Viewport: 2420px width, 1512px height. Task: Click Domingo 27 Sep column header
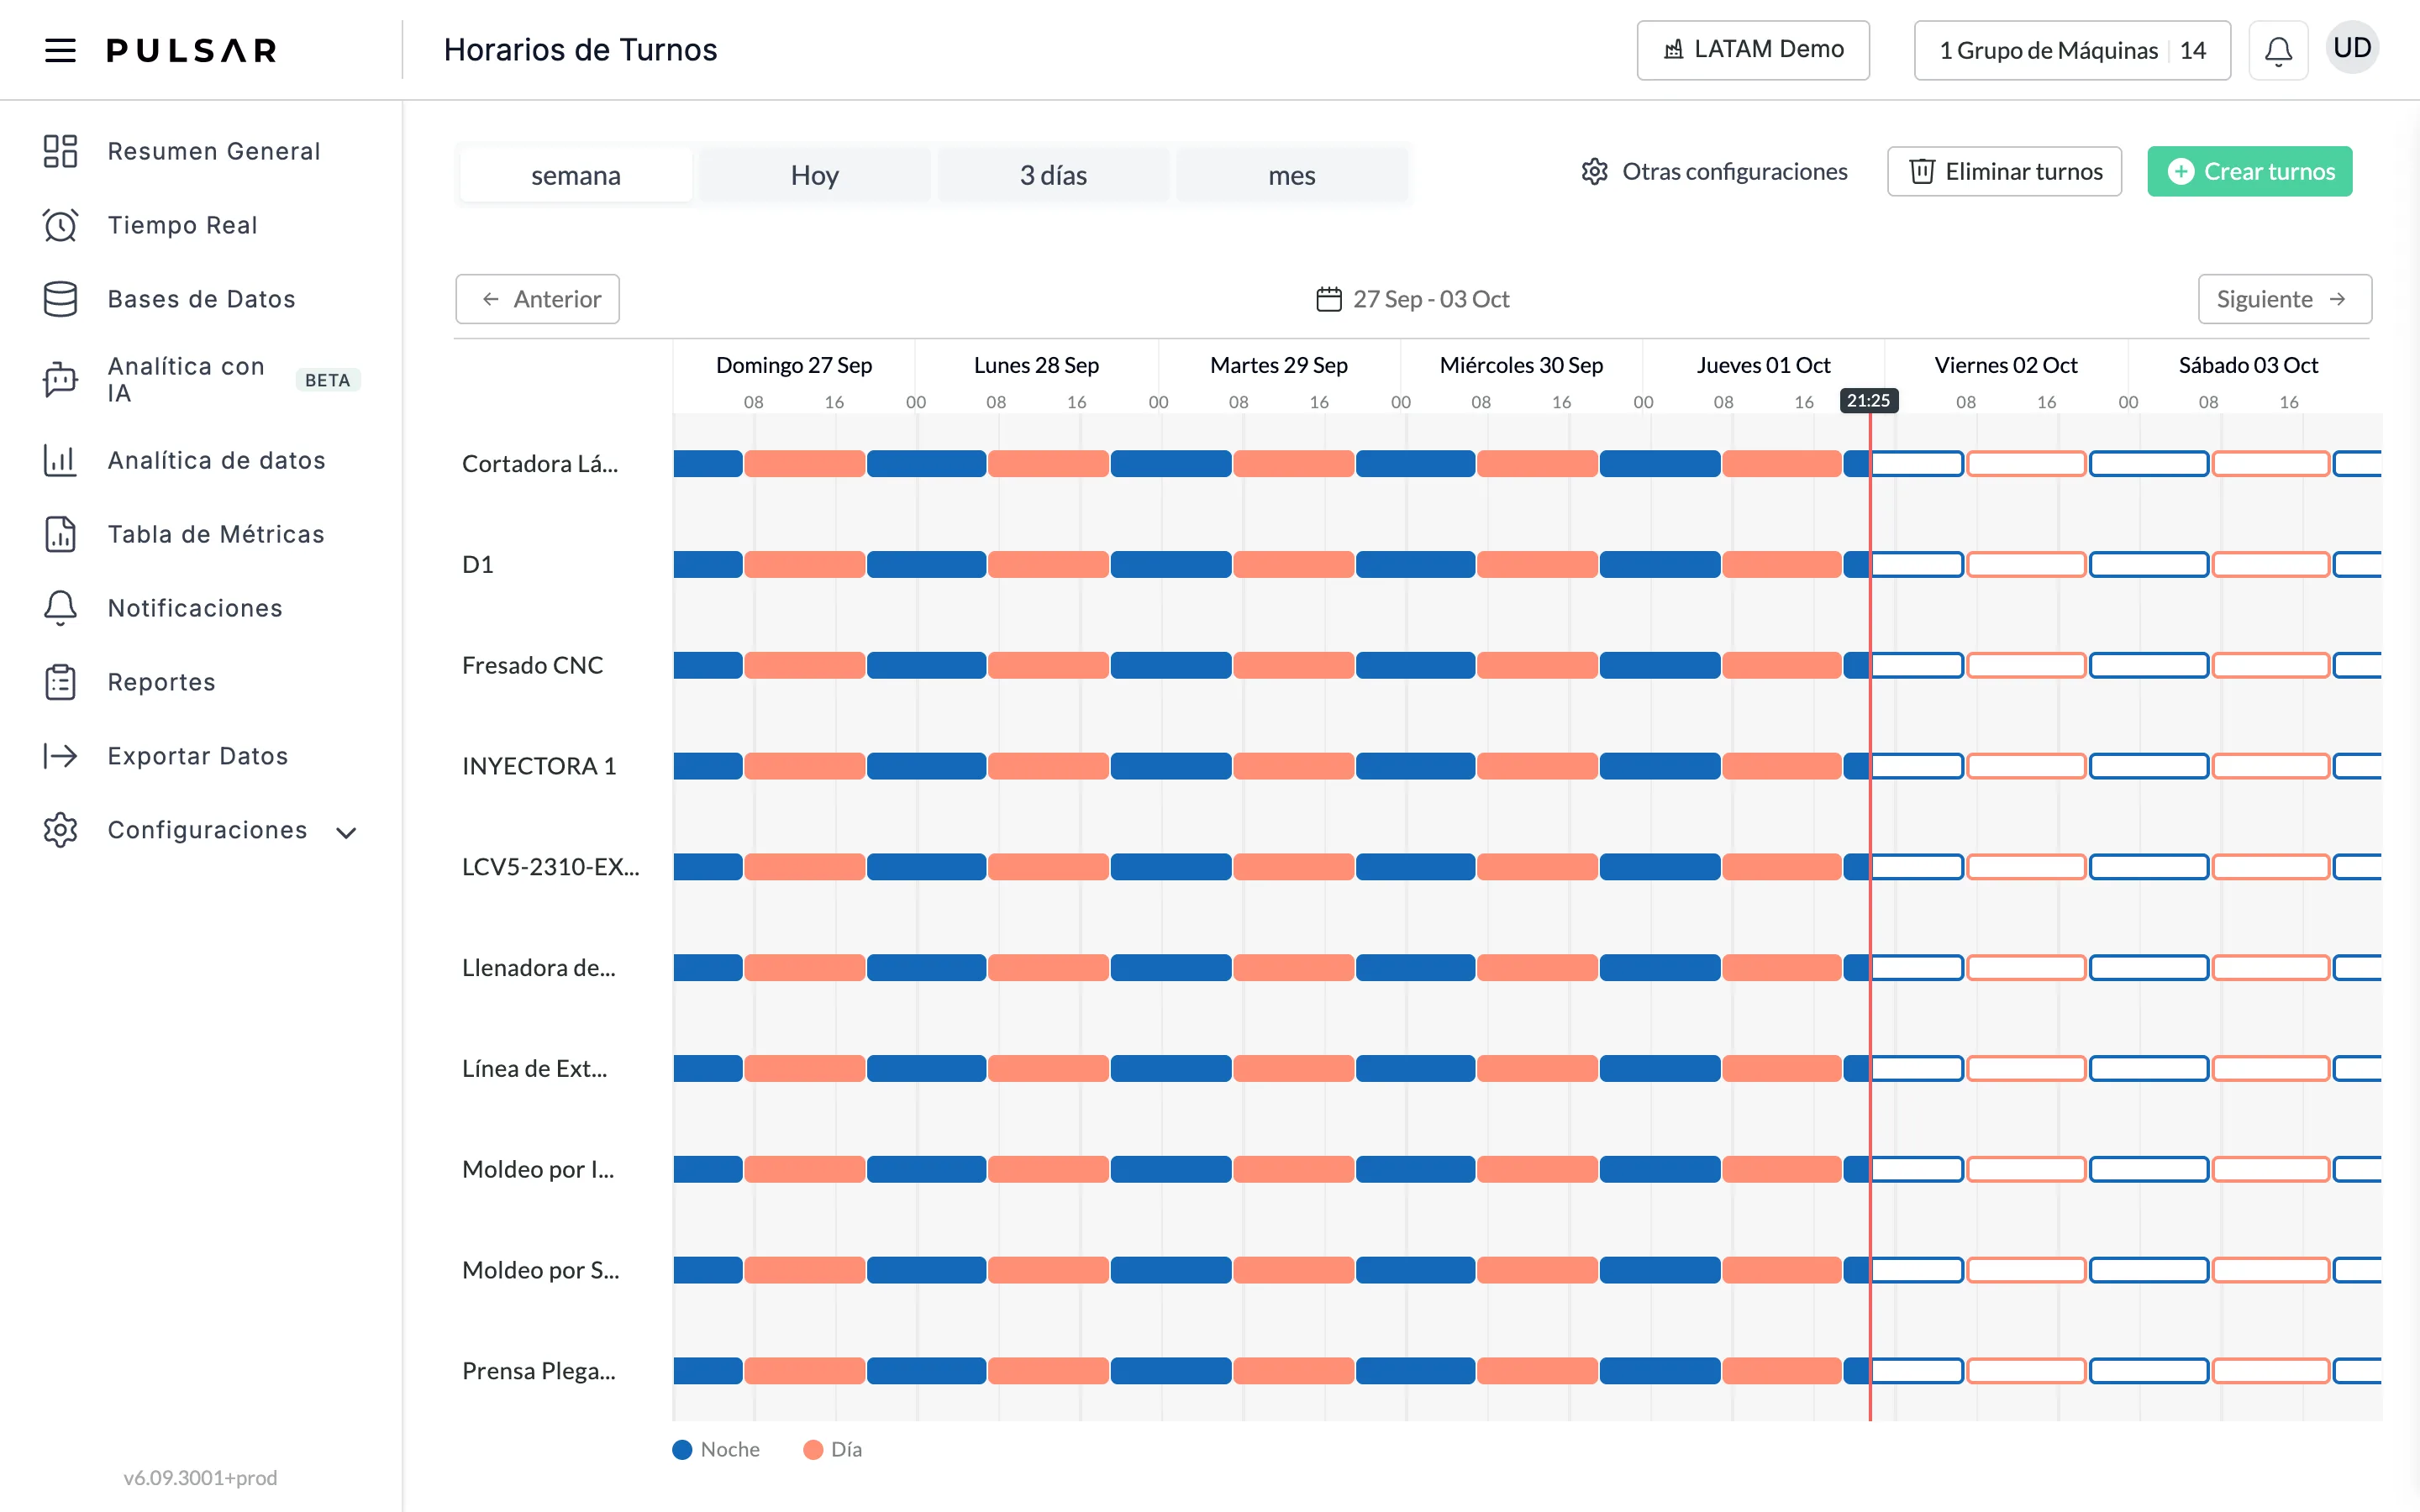pos(794,365)
